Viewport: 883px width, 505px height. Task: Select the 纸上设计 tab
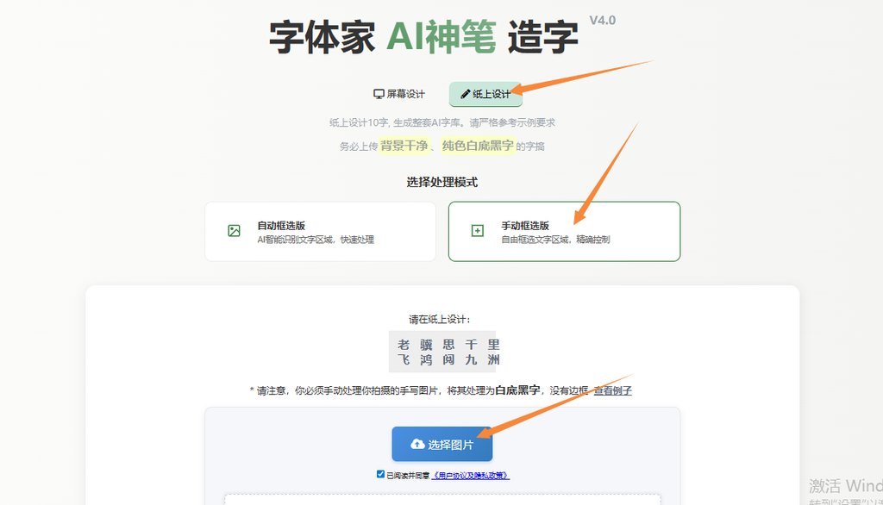pos(486,94)
